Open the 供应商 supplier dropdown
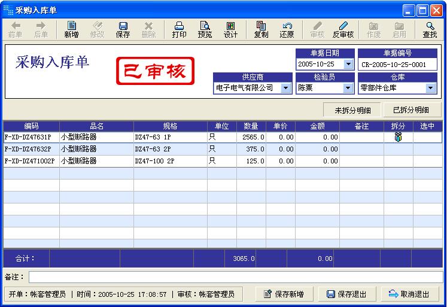This screenshot has width=447, height=307. (285, 88)
